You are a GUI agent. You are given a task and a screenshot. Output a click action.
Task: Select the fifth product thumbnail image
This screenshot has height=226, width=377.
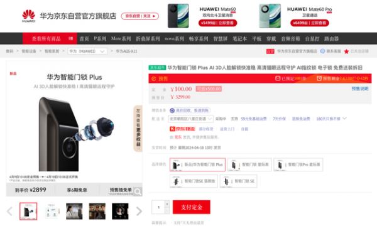click(120, 212)
